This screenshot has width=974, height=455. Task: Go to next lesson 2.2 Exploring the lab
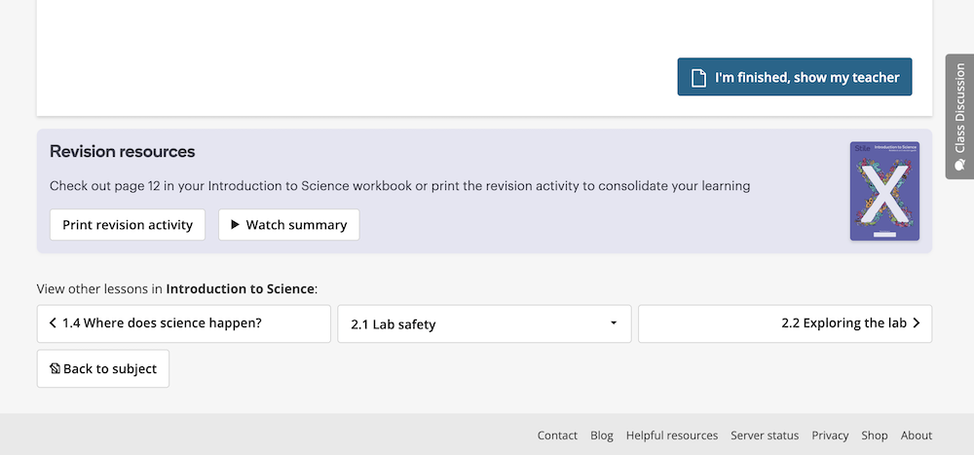tap(785, 323)
